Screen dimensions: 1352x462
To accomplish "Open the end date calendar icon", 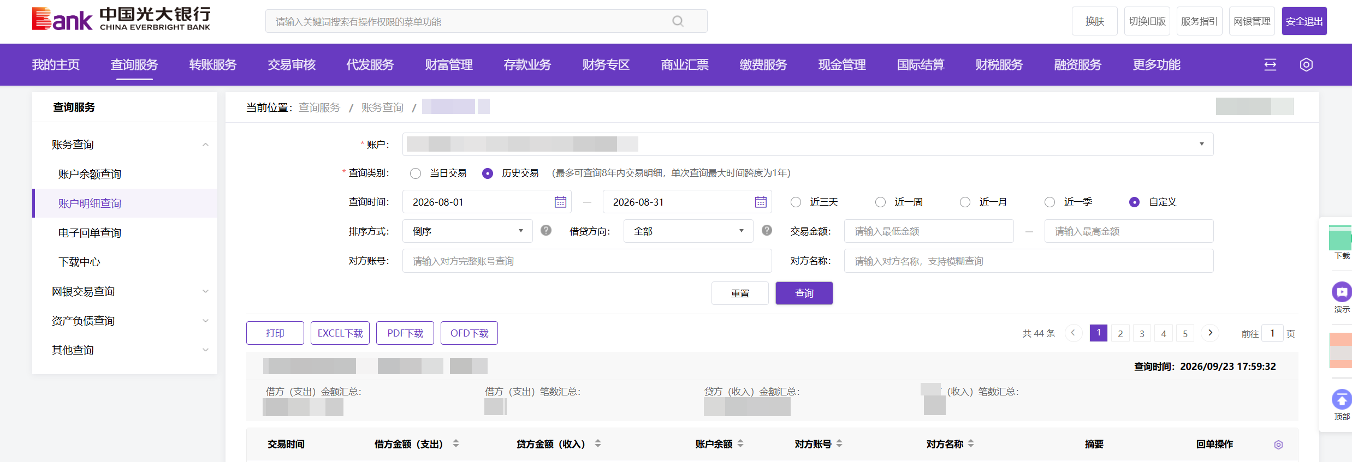I will coord(761,202).
